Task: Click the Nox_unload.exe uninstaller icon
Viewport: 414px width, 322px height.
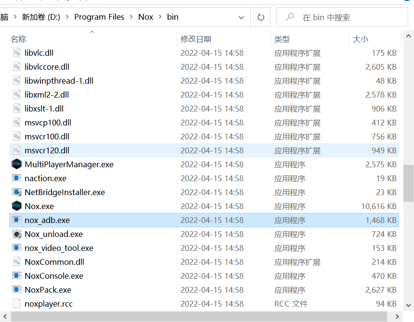Action: [17, 234]
